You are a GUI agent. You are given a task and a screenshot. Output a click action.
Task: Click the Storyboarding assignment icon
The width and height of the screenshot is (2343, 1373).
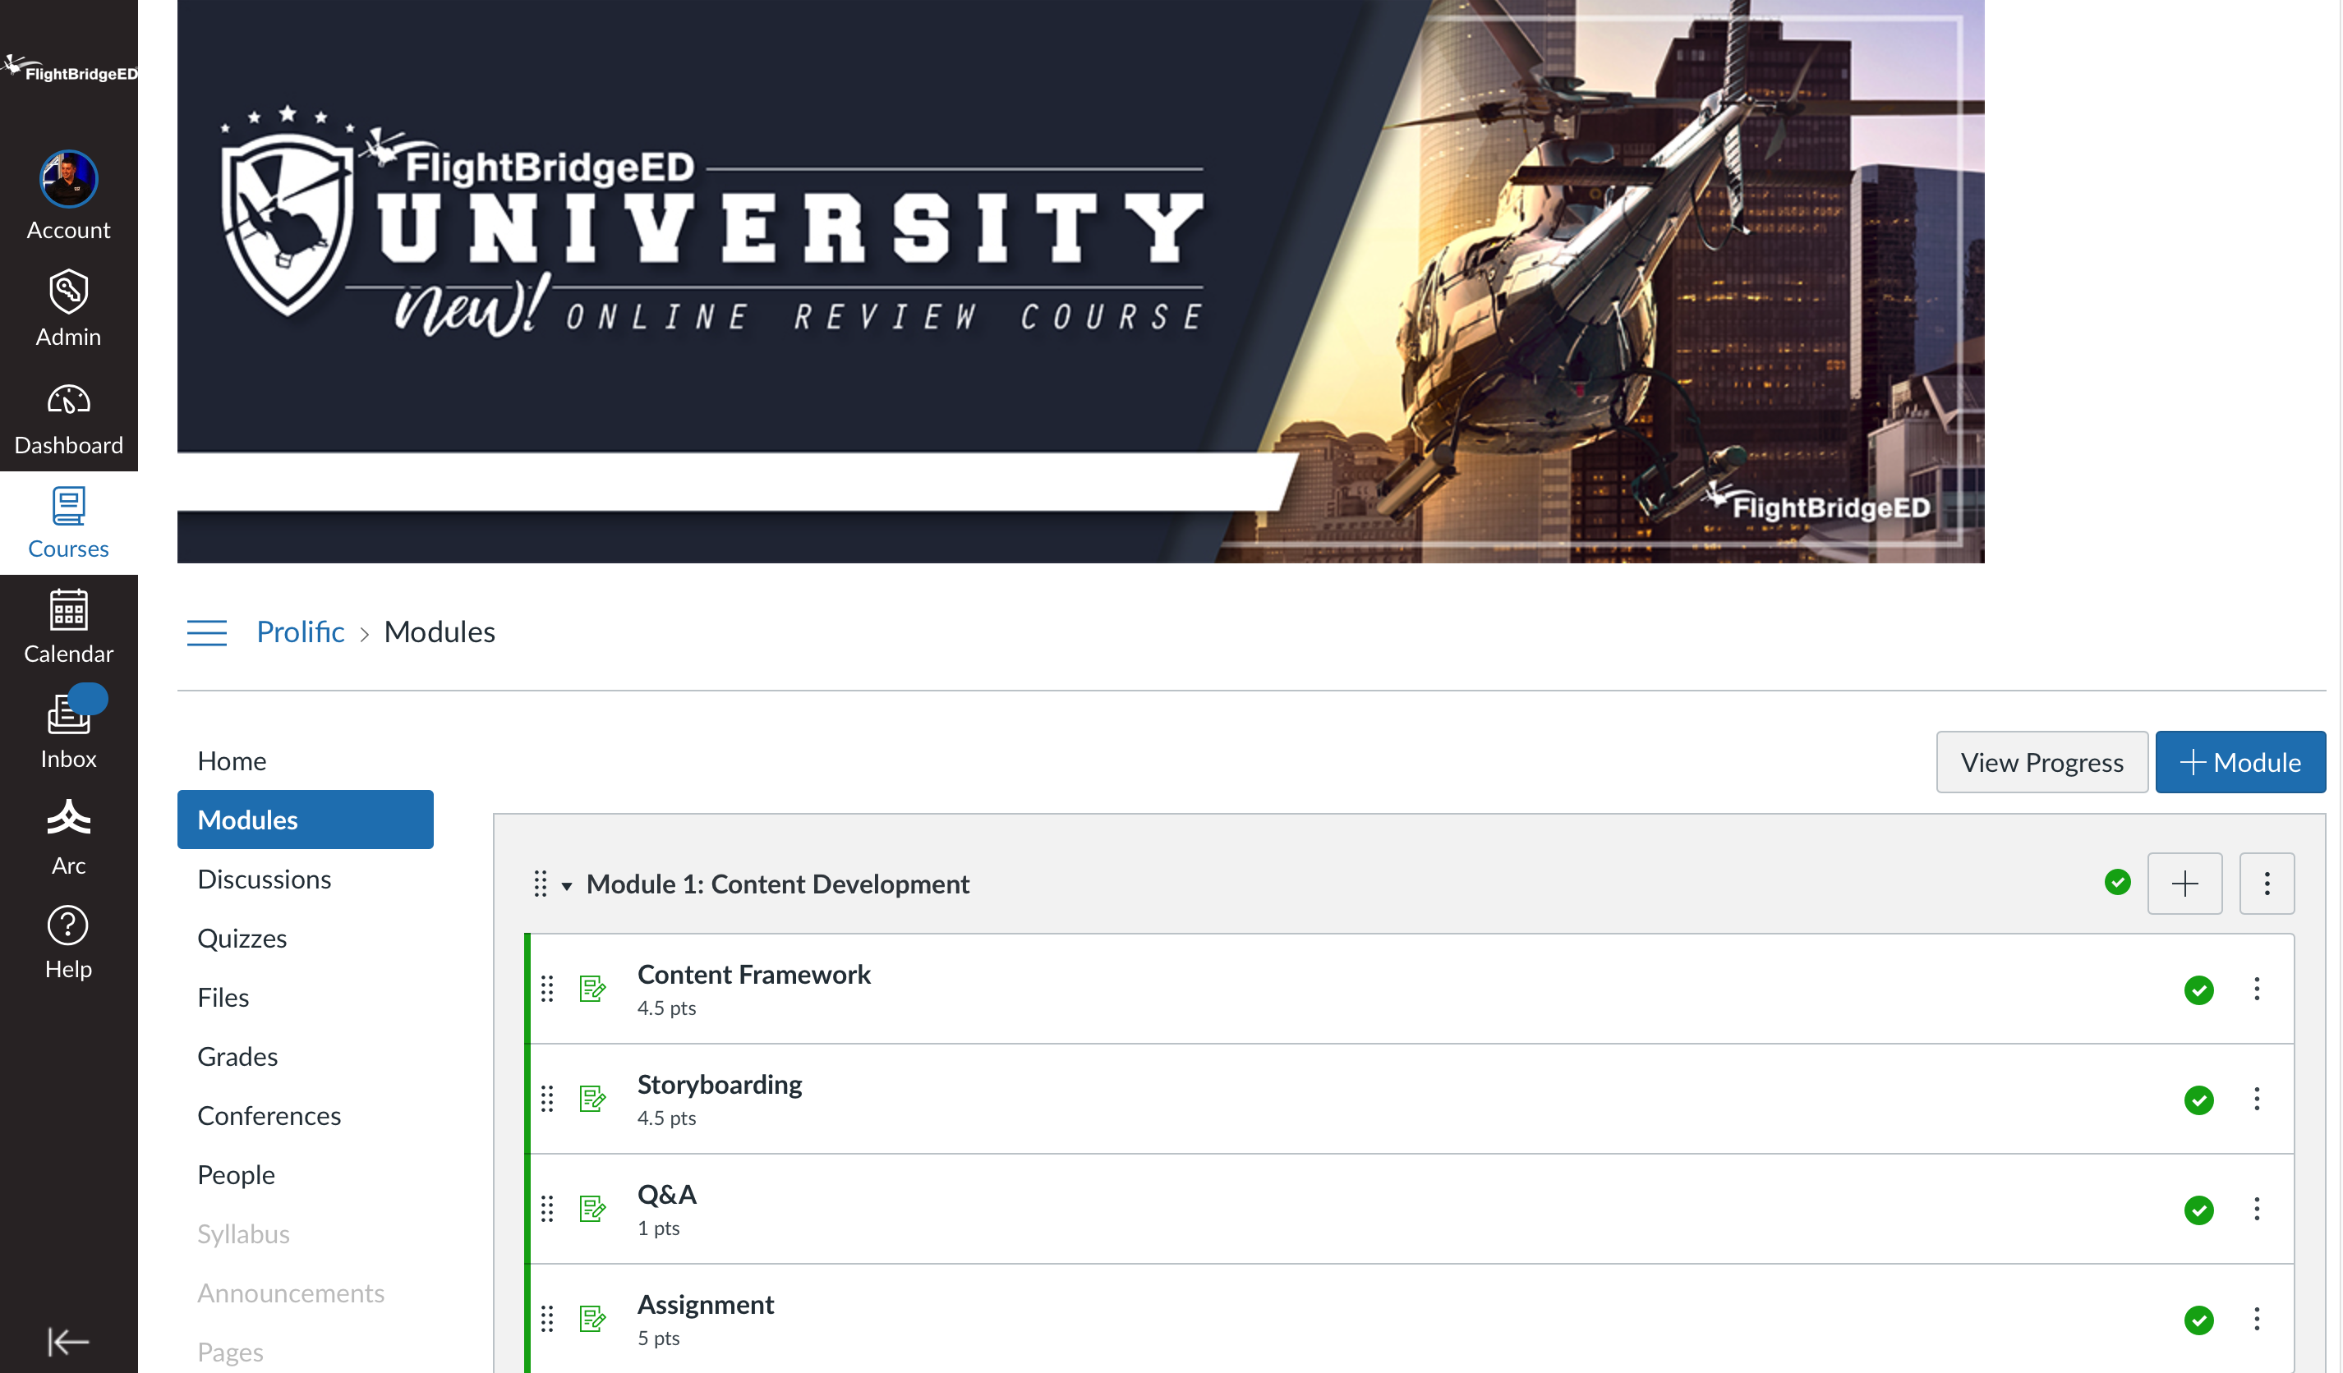coord(592,1099)
